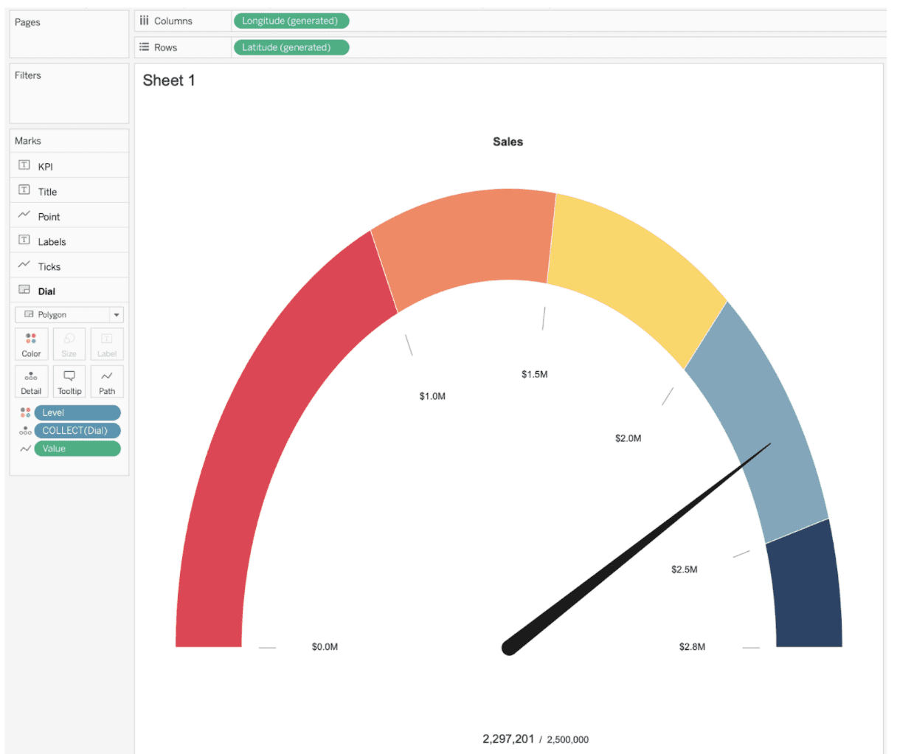This screenshot has height=754, width=897.
Task: Click the Rows shelf icon
Action: click(x=145, y=46)
